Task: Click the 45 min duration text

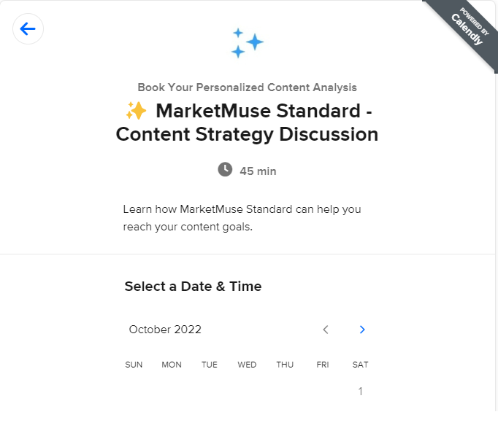Action: coord(258,171)
